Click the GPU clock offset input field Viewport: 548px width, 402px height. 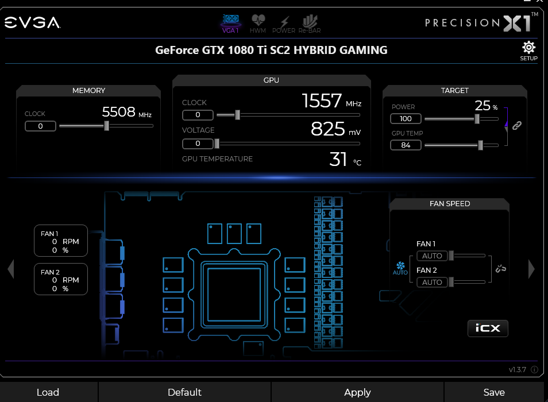point(198,115)
